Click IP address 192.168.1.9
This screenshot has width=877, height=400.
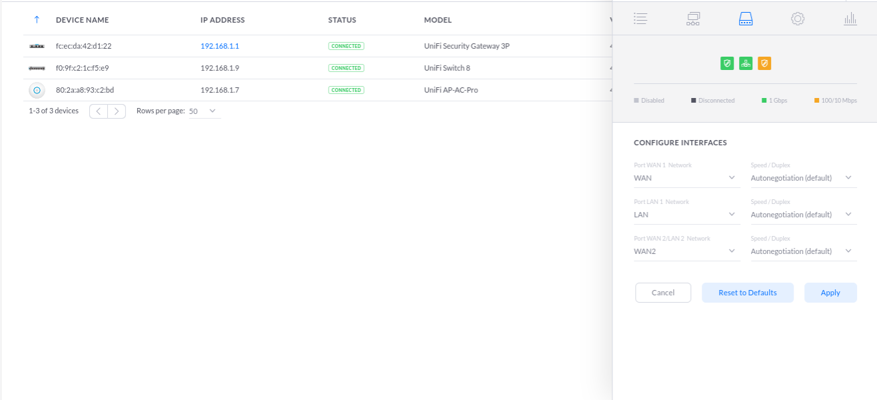(220, 68)
